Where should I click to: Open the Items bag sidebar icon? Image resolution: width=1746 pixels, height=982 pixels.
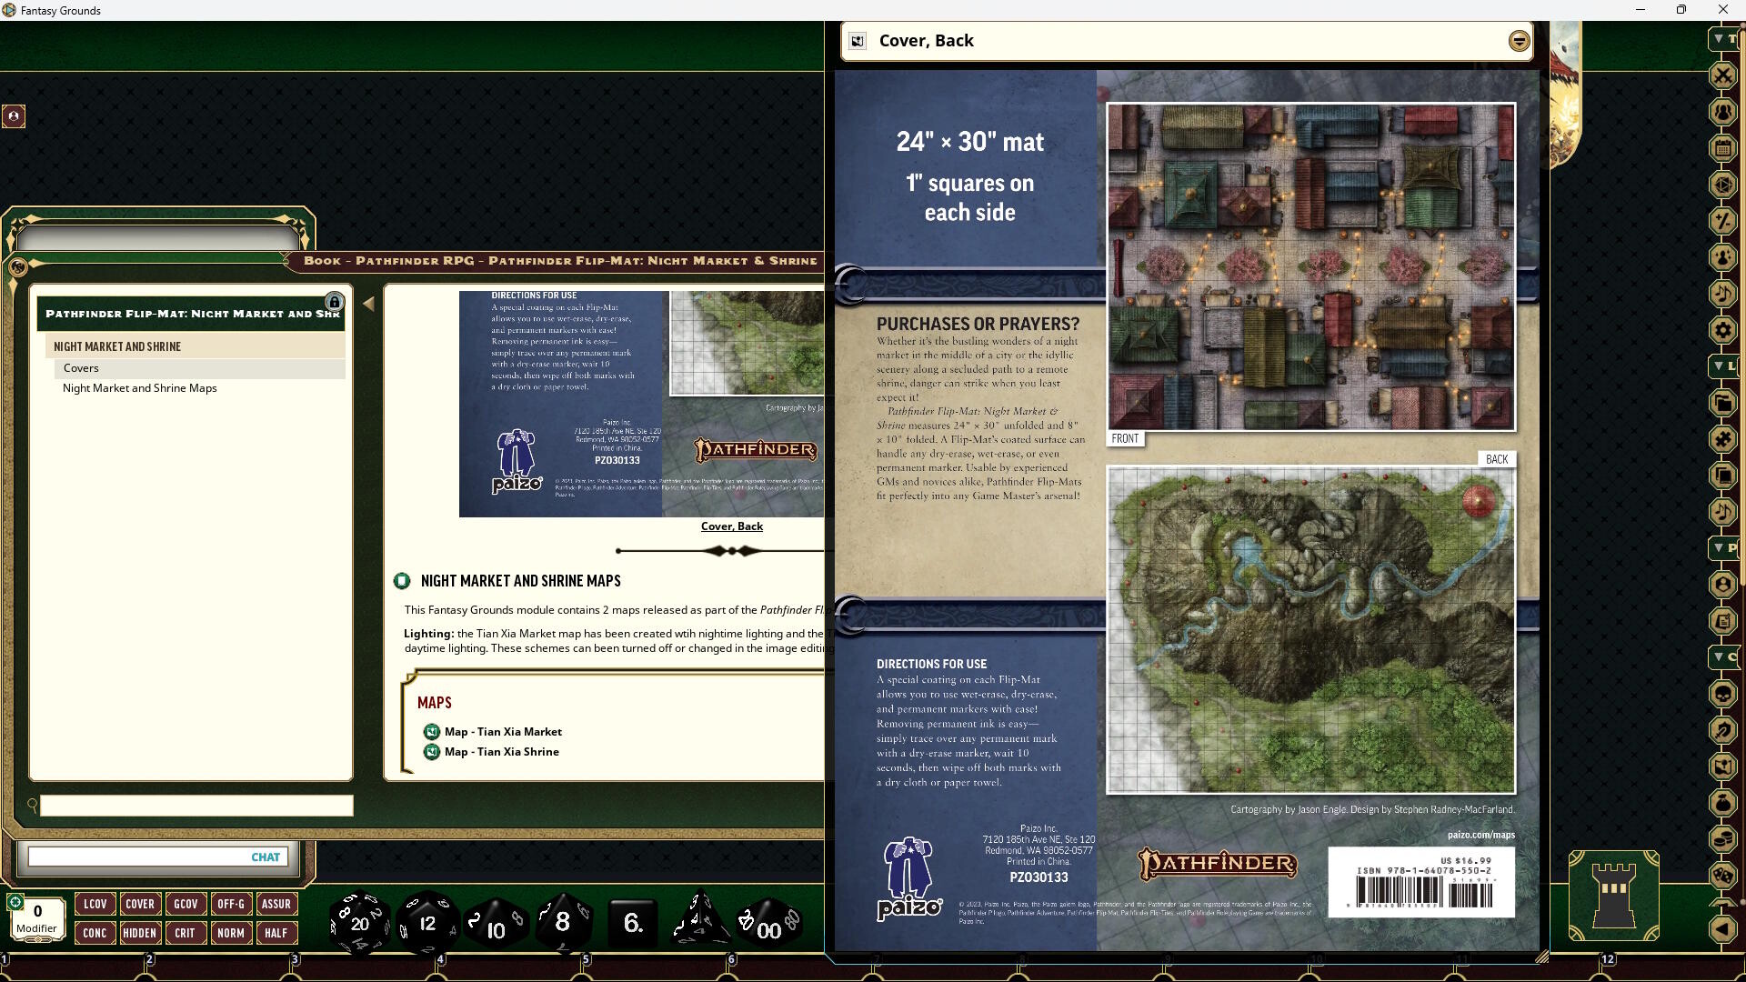[1723, 803]
